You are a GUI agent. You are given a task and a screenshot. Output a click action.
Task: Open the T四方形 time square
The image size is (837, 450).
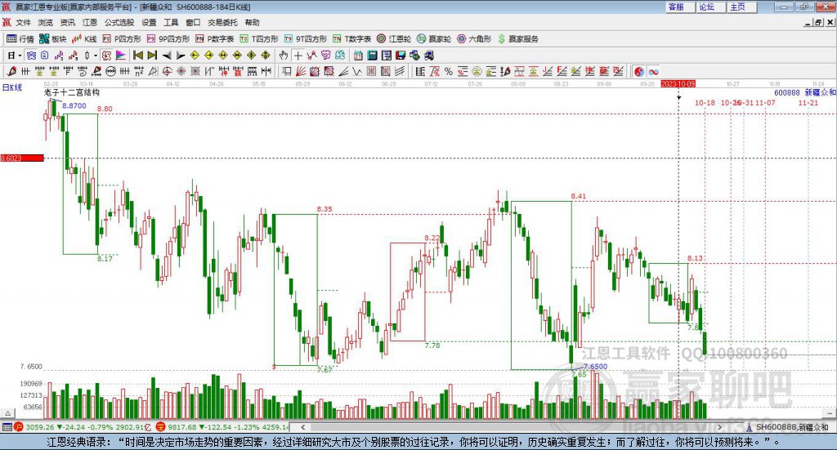tap(259, 39)
